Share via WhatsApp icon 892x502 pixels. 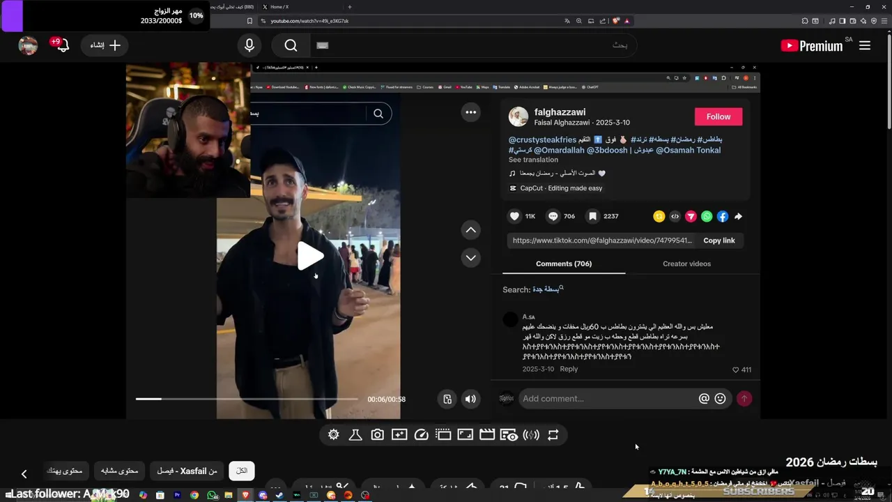tap(707, 217)
